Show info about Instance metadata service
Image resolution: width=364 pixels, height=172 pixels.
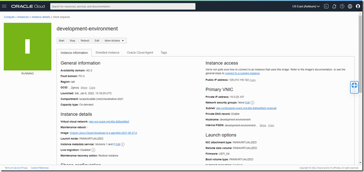[x=123, y=144]
